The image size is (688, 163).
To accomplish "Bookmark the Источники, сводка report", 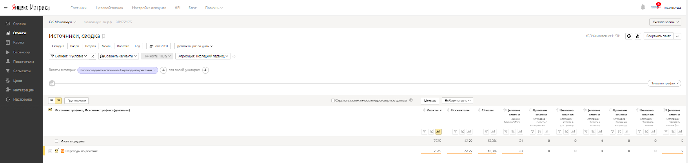I will [x=104, y=36].
